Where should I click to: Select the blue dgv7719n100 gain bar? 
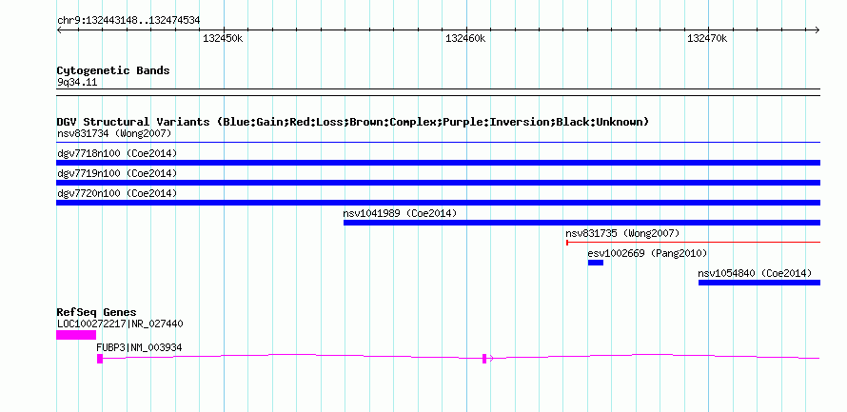[438, 183]
